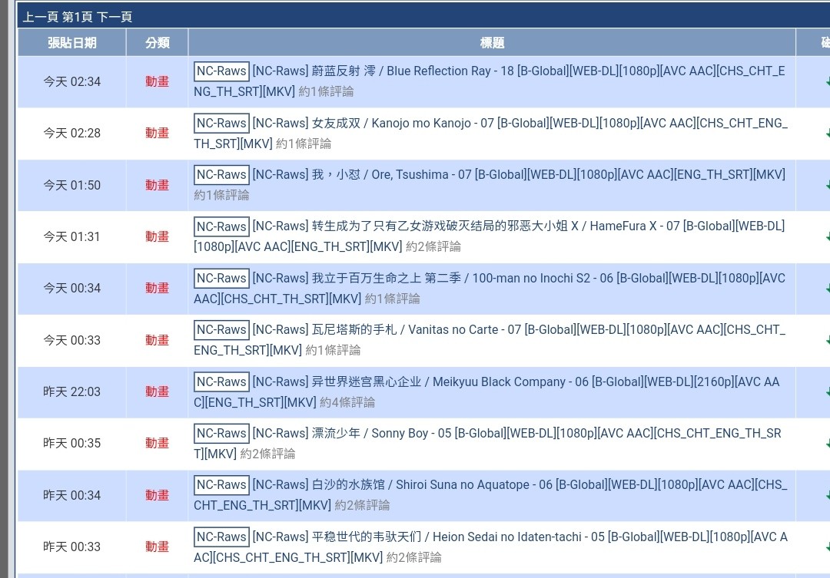The width and height of the screenshot is (830, 578).
Task: View 約2條評論 for Sonny Boy
Action: (268, 454)
